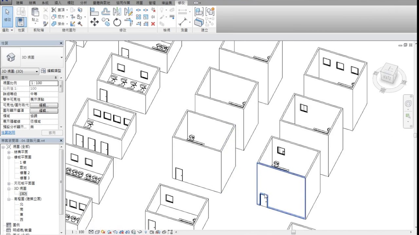Select the Split Element tool
419x235 pixels.
(x=138, y=10)
